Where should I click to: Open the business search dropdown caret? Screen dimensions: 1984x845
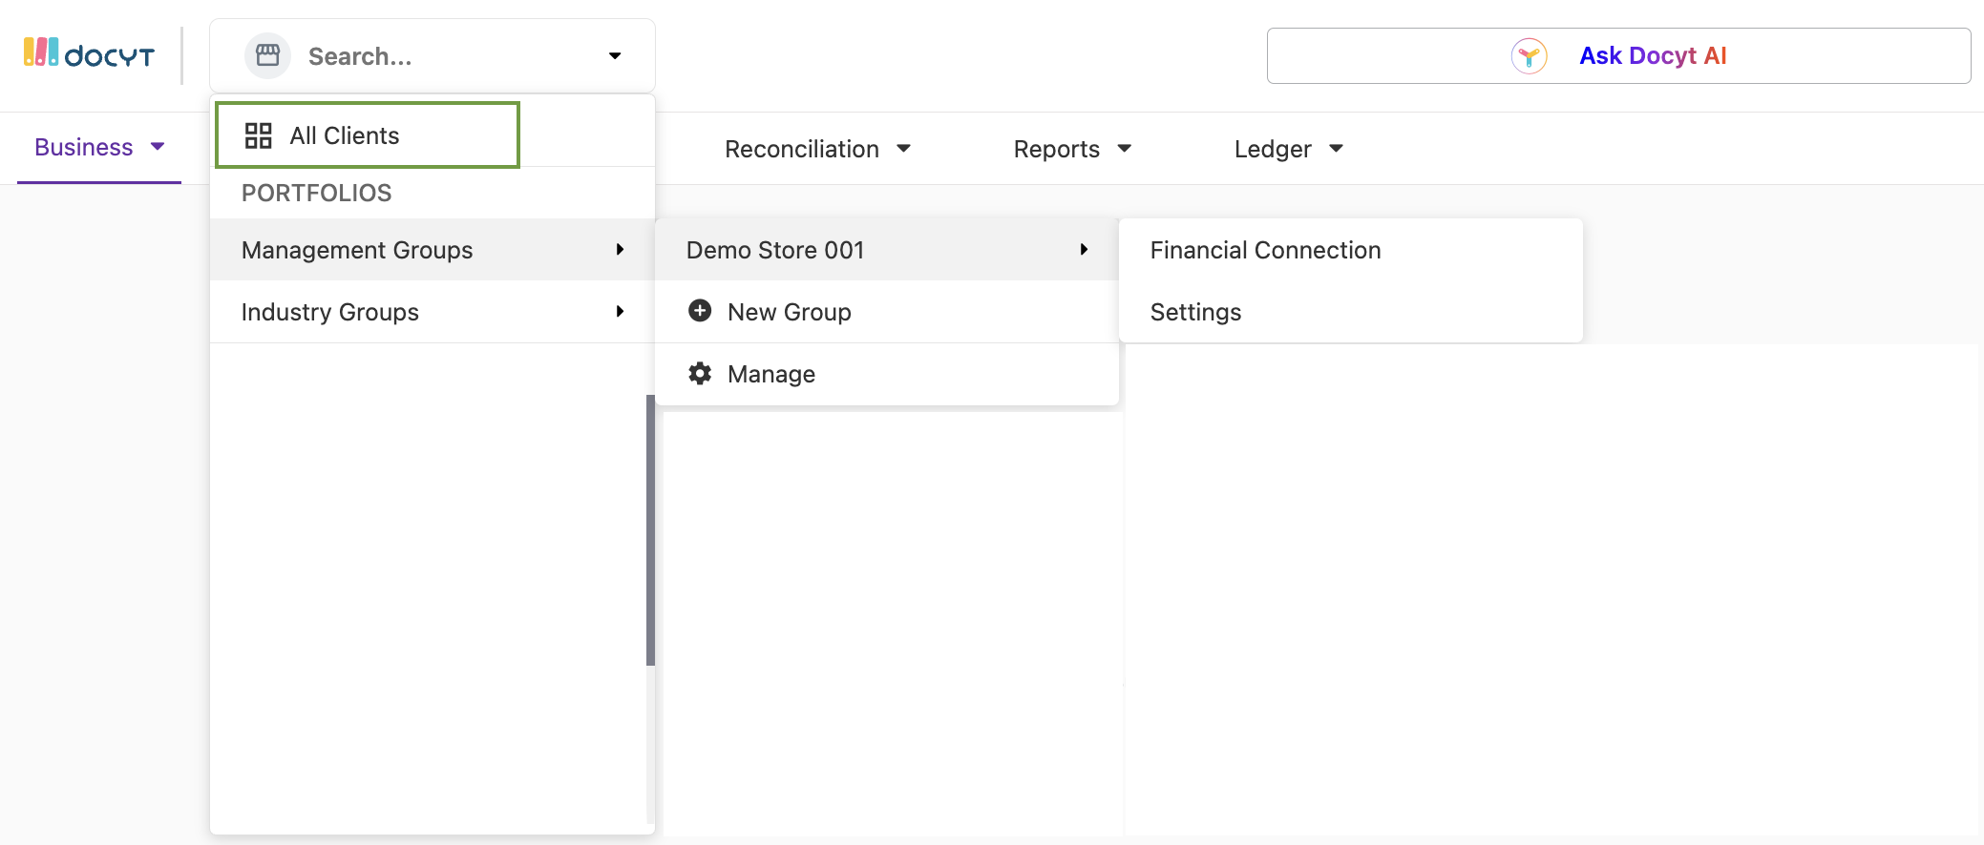point(615,56)
